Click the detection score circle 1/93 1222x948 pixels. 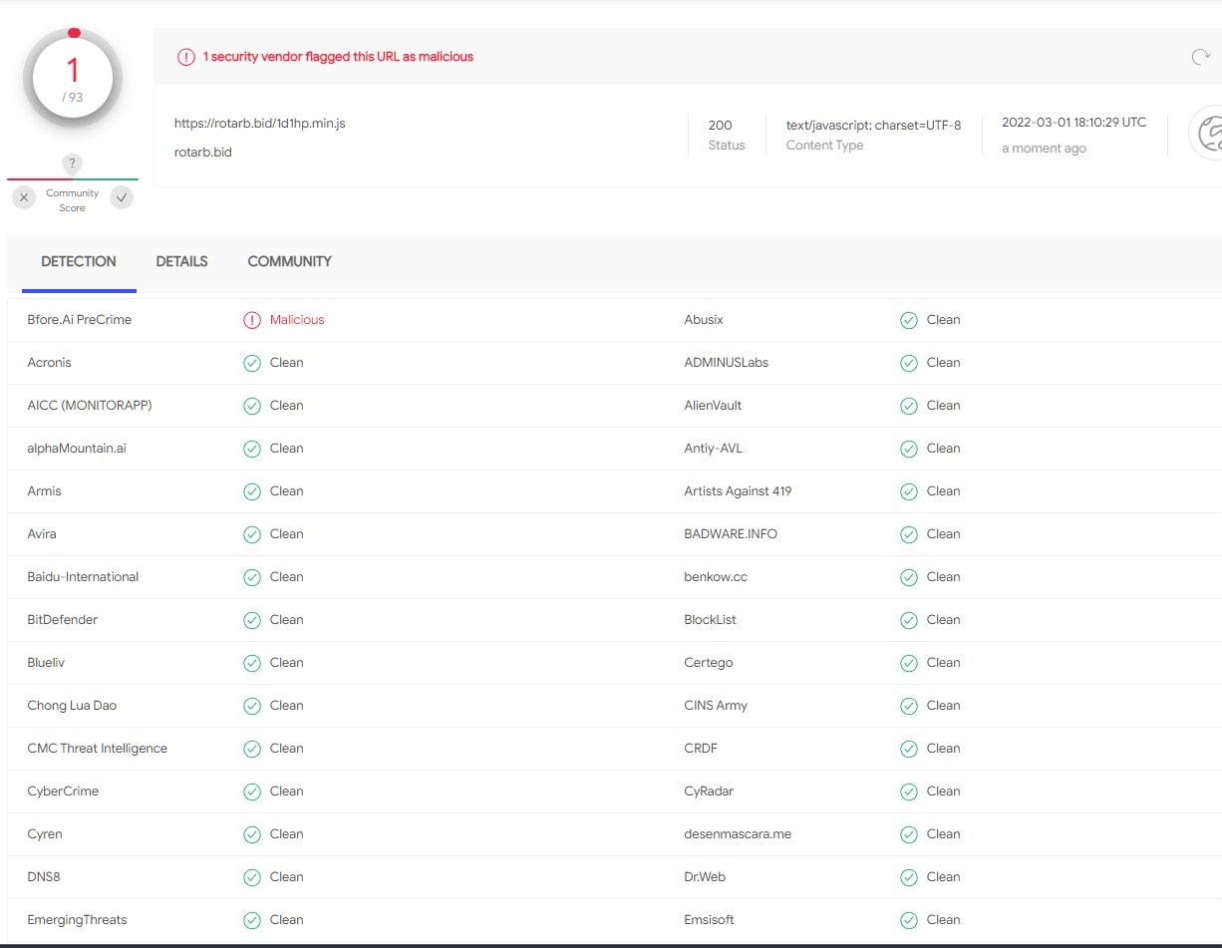tap(73, 79)
